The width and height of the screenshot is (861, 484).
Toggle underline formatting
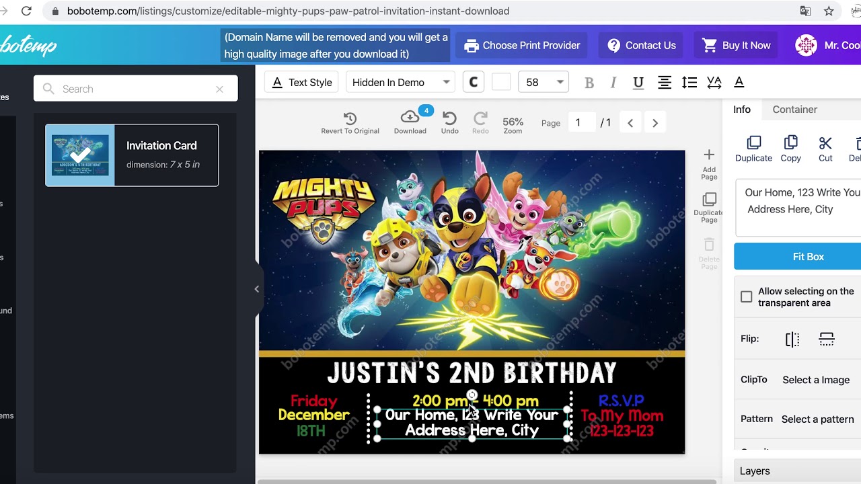638,82
